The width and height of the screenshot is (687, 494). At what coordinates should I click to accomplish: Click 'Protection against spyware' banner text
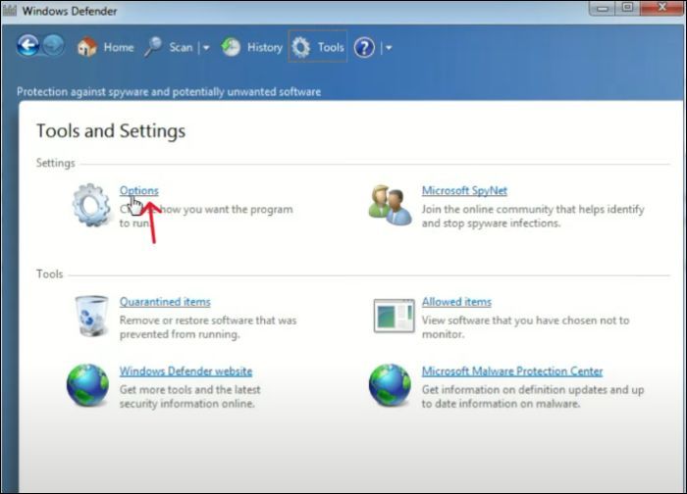[169, 92]
